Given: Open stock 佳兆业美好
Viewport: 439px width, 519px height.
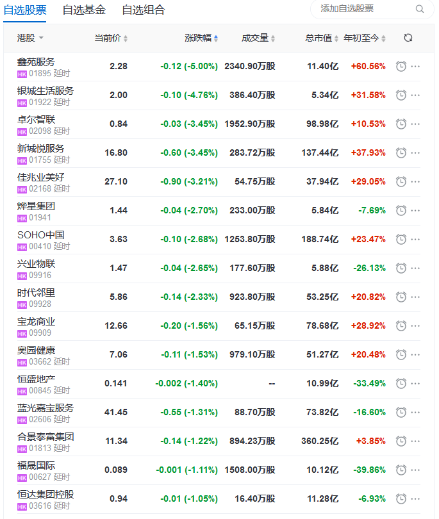Looking at the screenshot, I should [x=41, y=177].
